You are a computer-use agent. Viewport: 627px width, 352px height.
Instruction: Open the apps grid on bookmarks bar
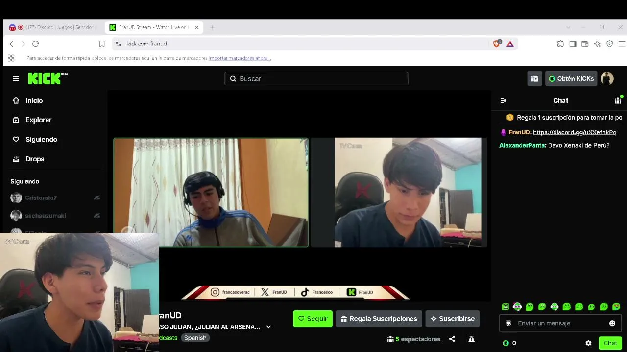click(11, 58)
